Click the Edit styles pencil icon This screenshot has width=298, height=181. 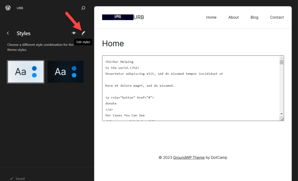(83, 33)
